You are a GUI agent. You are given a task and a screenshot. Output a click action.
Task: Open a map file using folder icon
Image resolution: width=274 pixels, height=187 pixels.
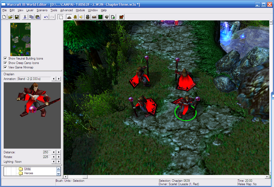[x=10, y=17]
